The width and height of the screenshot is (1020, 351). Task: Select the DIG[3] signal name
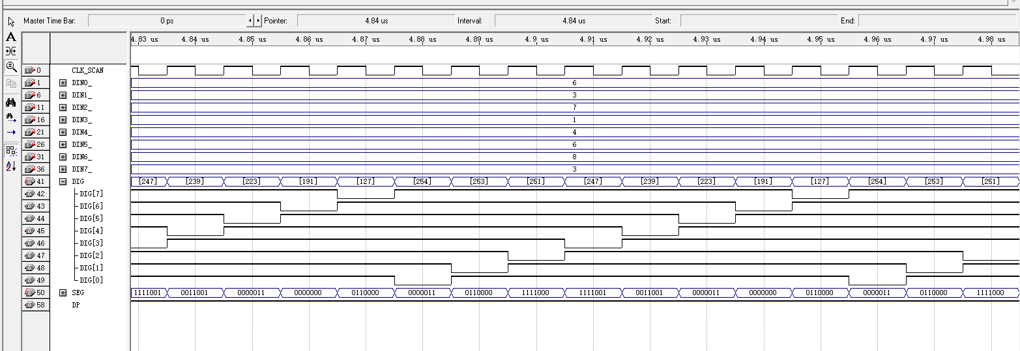[91, 243]
